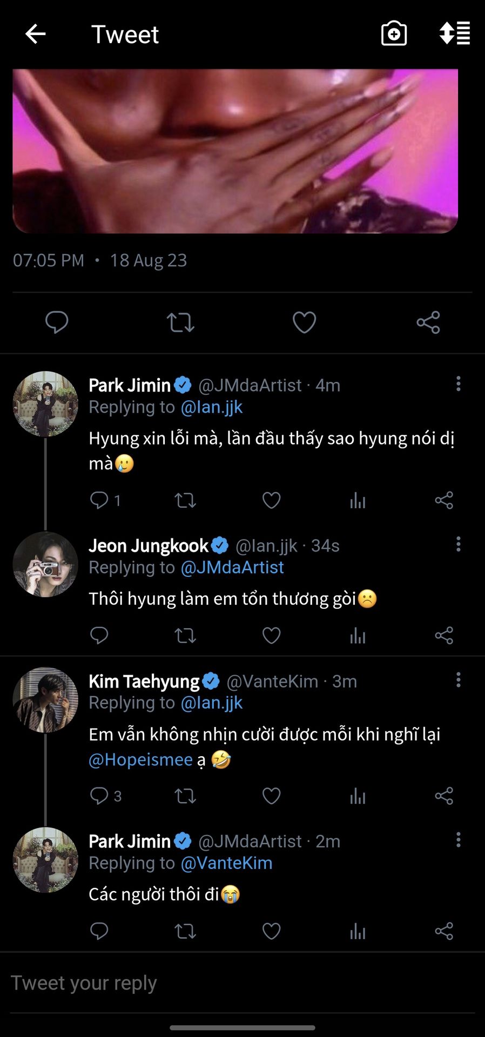The height and width of the screenshot is (1037, 485).
Task: Open more options on Jeon Jungkook's reply
Action: click(x=459, y=544)
